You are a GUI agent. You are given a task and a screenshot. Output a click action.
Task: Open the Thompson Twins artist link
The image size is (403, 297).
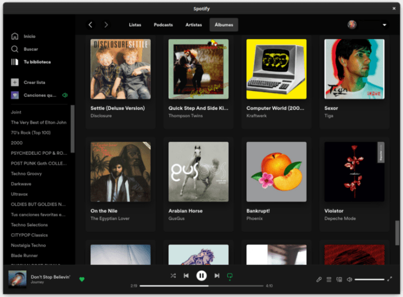click(x=186, y=116)
